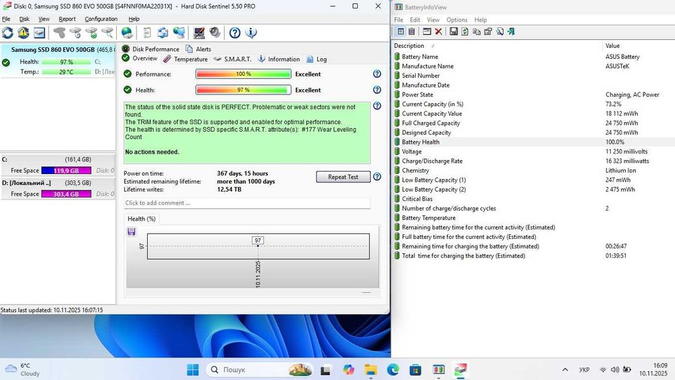The height and width of the screenshot is (380, 675).
Task: Click the battery log toolbar icon in BatteryInfoView
Action: click(412, 32)
